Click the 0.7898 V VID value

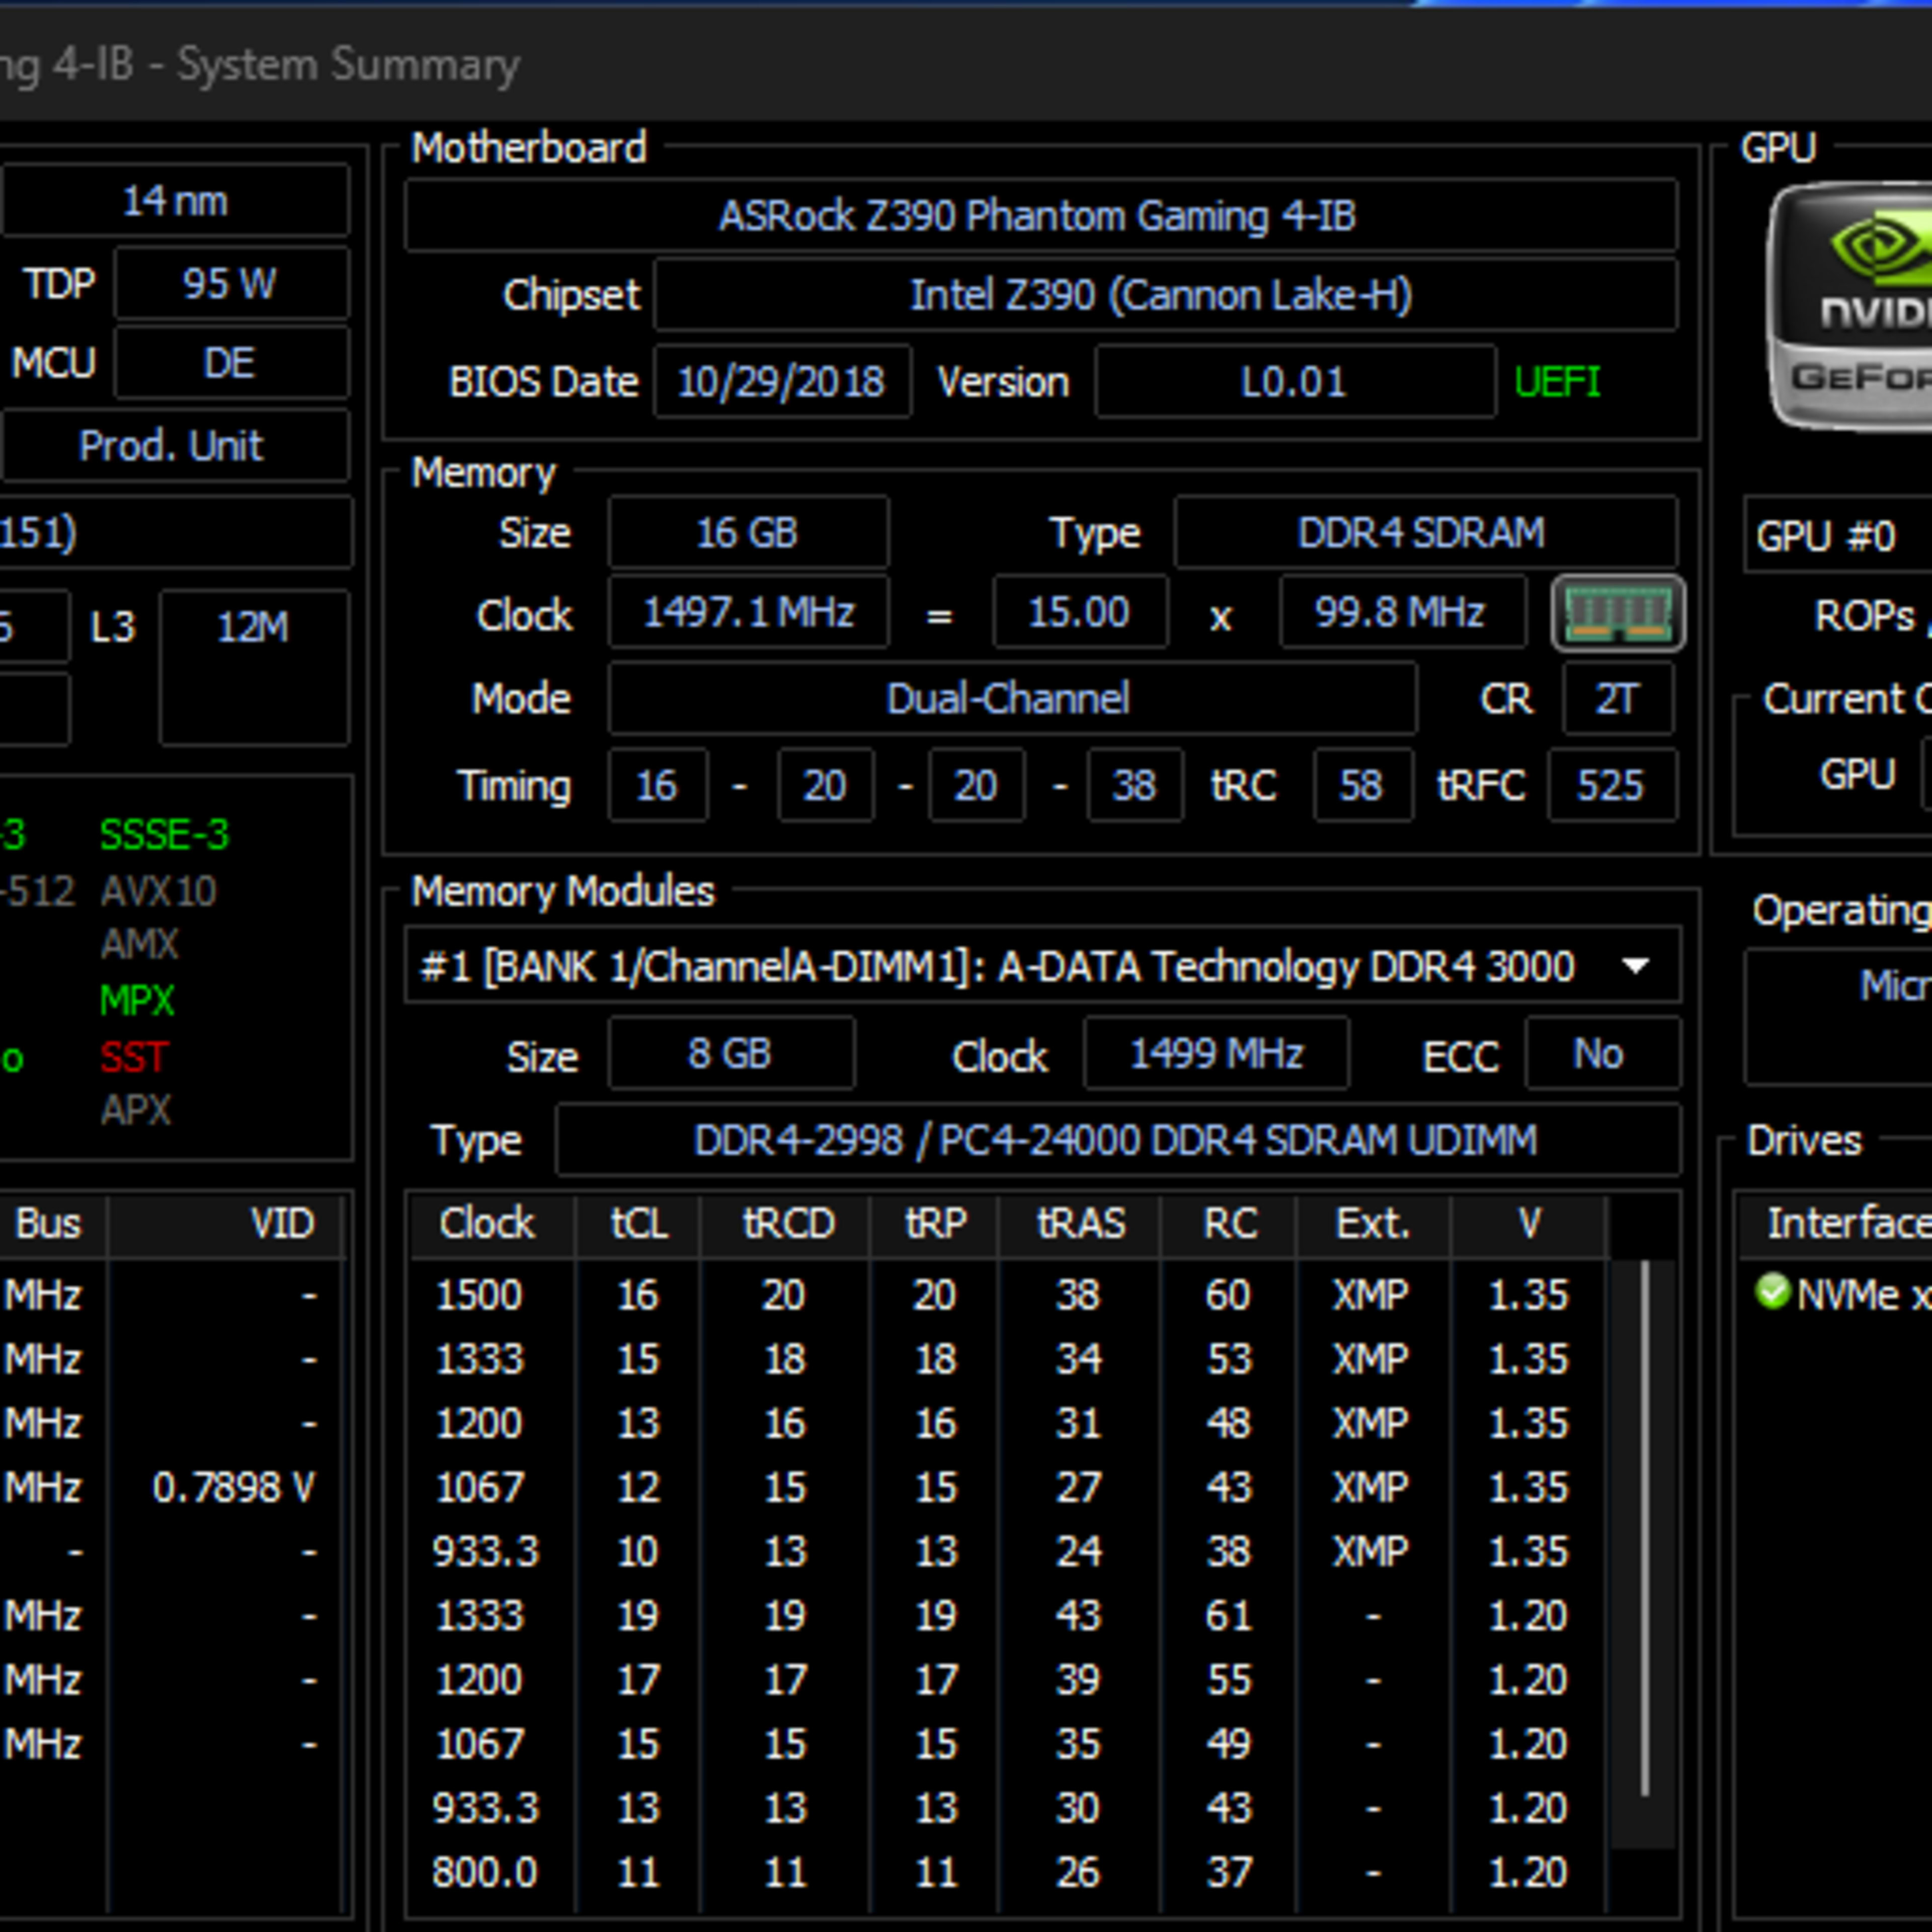click(x=233, y=1487)
